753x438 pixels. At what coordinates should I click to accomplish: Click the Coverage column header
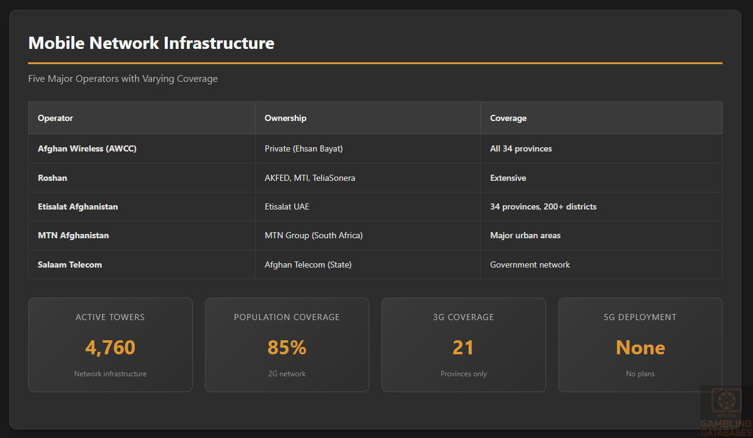click(x=508, y=118)
